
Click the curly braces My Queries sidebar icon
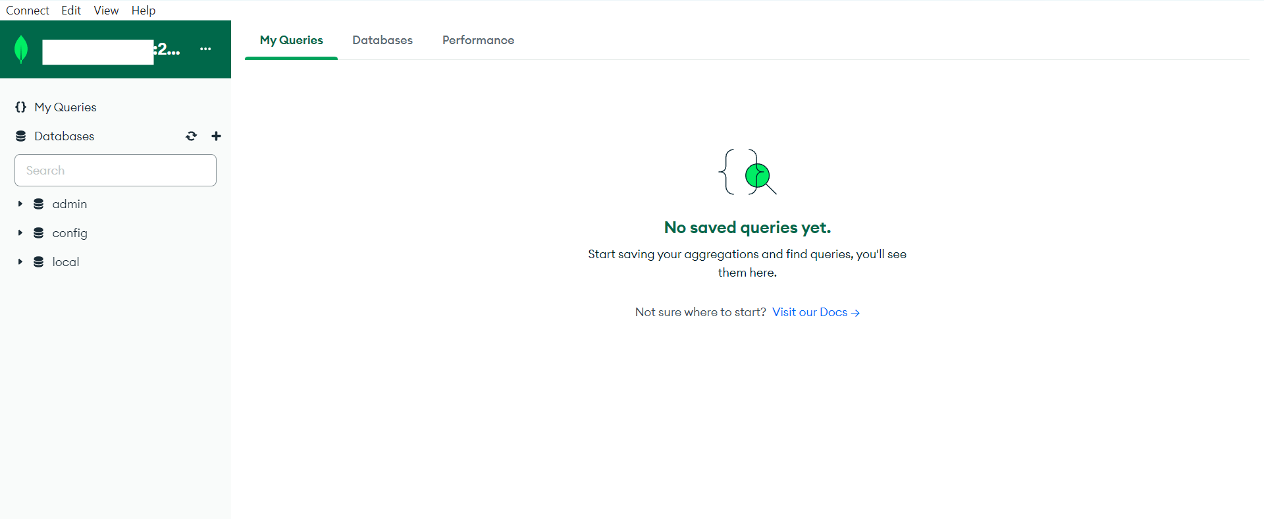point(20,107)
